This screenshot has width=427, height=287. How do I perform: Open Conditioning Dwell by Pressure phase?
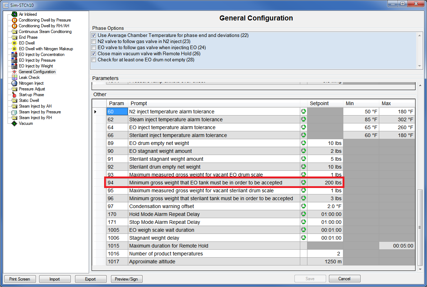tap(45, 20)
